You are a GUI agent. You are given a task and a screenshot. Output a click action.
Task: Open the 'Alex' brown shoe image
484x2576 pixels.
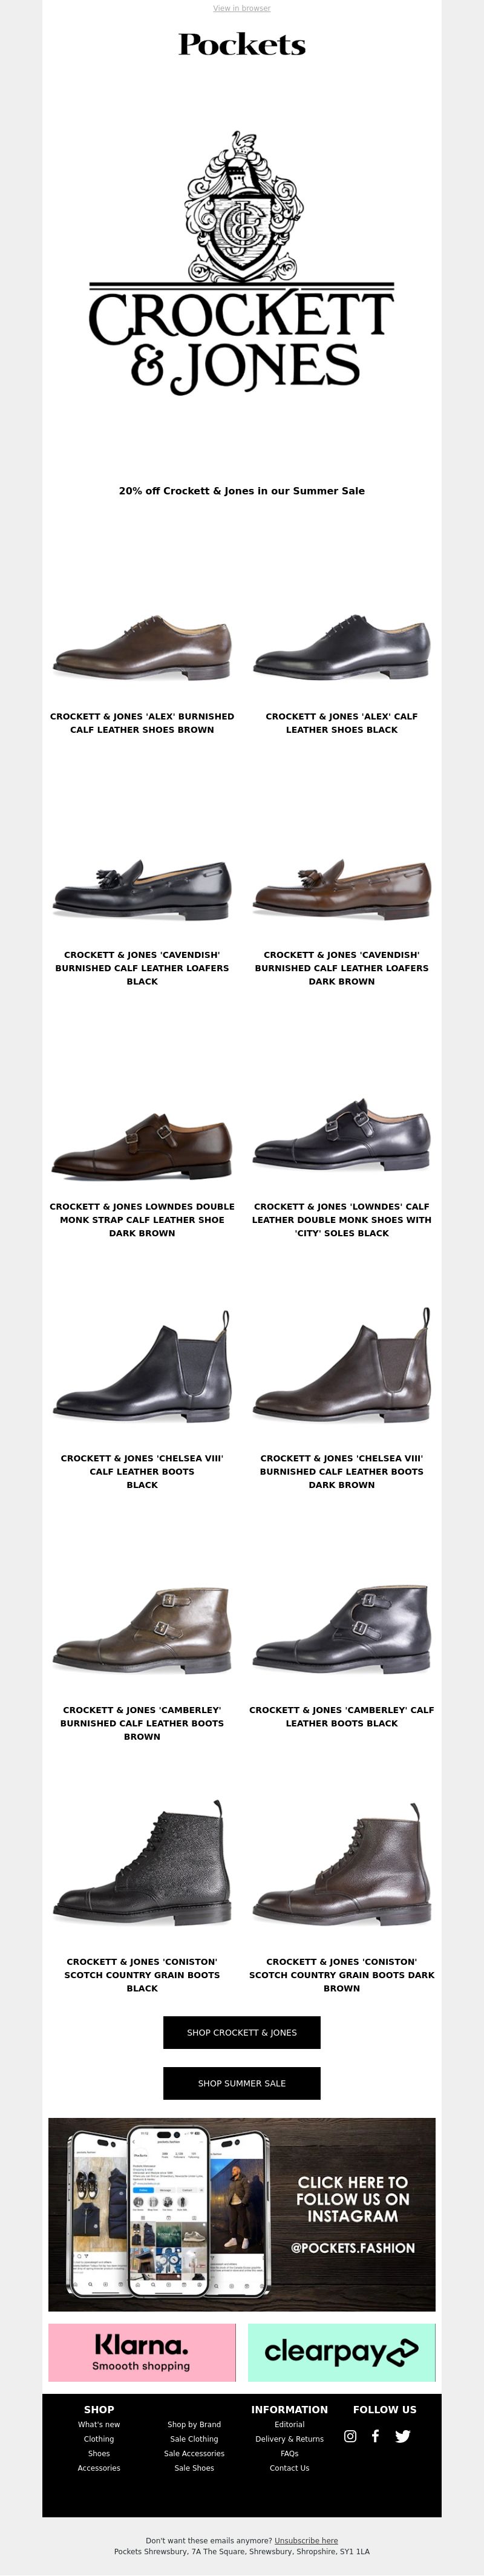coord(142,649)
